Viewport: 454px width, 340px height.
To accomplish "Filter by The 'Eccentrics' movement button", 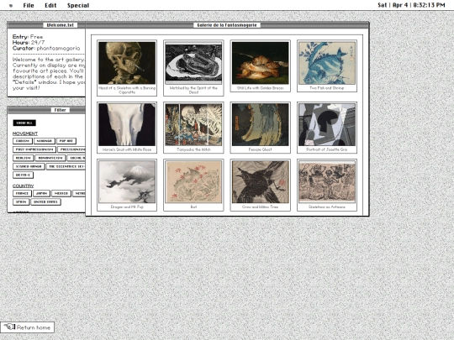I will 66,166.
